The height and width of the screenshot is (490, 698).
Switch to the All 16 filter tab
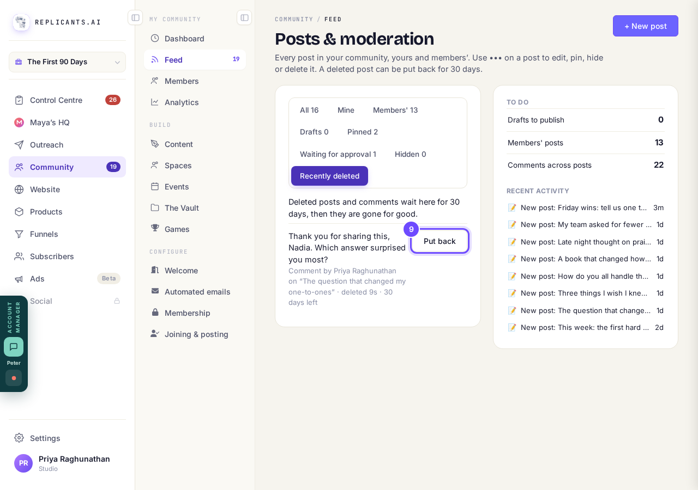pos(309,110)
